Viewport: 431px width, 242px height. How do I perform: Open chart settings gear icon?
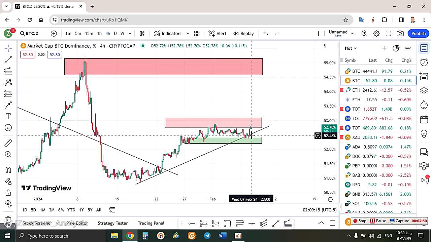376,33
